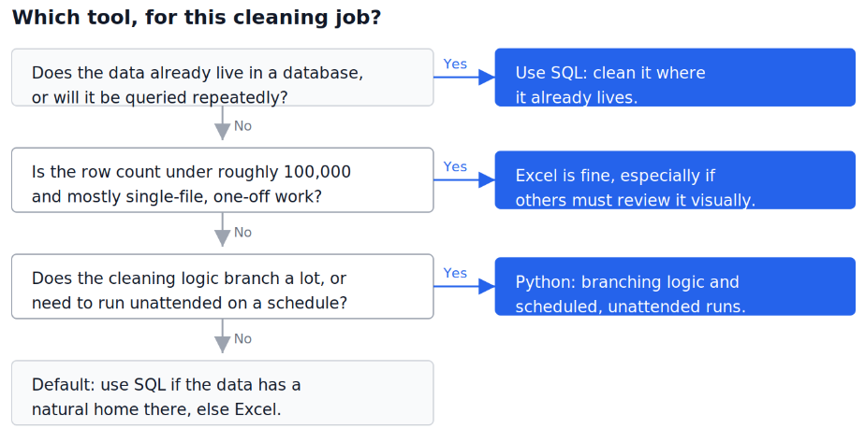Viewport: 865px width, 428px height.
Task: Click the 'No' label under database question
Action: coord(242,126)
